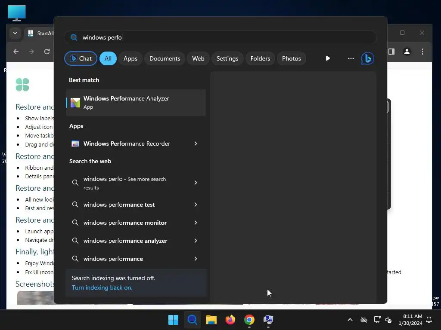Toggle Chrome side panel icon
441x330 pixels.
(x=391, y=52)
